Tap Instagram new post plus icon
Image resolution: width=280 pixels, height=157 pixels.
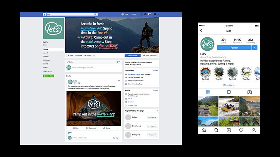point(229,130)
